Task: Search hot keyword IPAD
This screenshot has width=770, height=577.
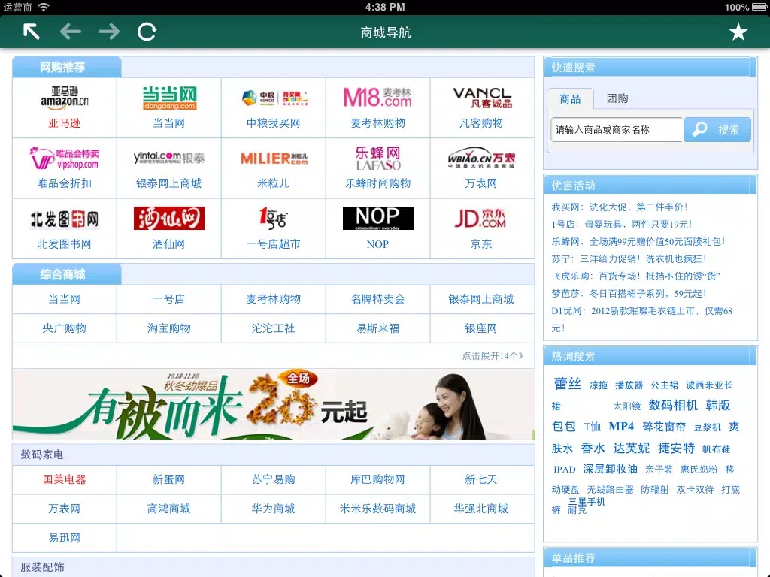Action: (564, 470)
